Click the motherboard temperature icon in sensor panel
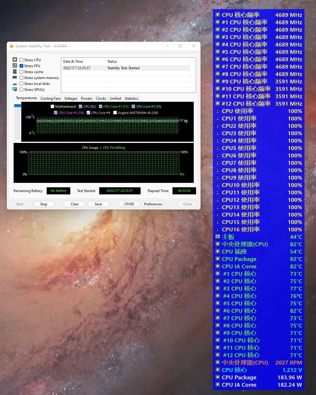Viewport: 316px width, 395px height. 218,237
